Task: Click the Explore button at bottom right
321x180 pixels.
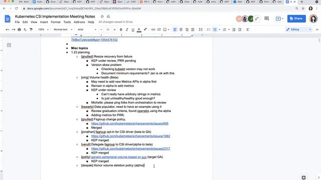Action: tap(303, 177)
